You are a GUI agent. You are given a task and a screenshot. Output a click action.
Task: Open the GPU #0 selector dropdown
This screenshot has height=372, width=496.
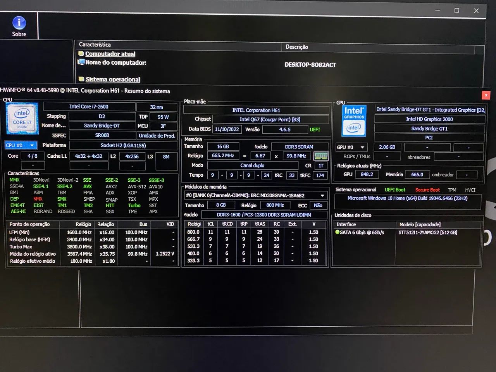tap(351, 147)
